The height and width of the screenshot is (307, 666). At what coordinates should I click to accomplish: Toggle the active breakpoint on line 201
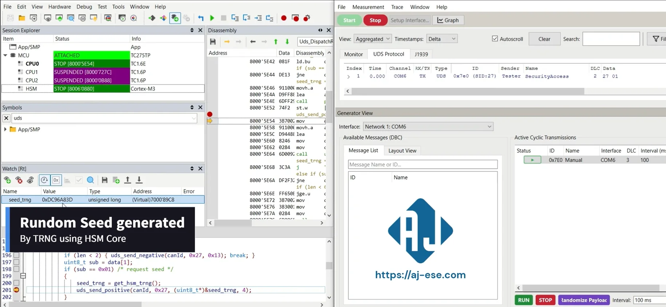click(x=16, y=290)
